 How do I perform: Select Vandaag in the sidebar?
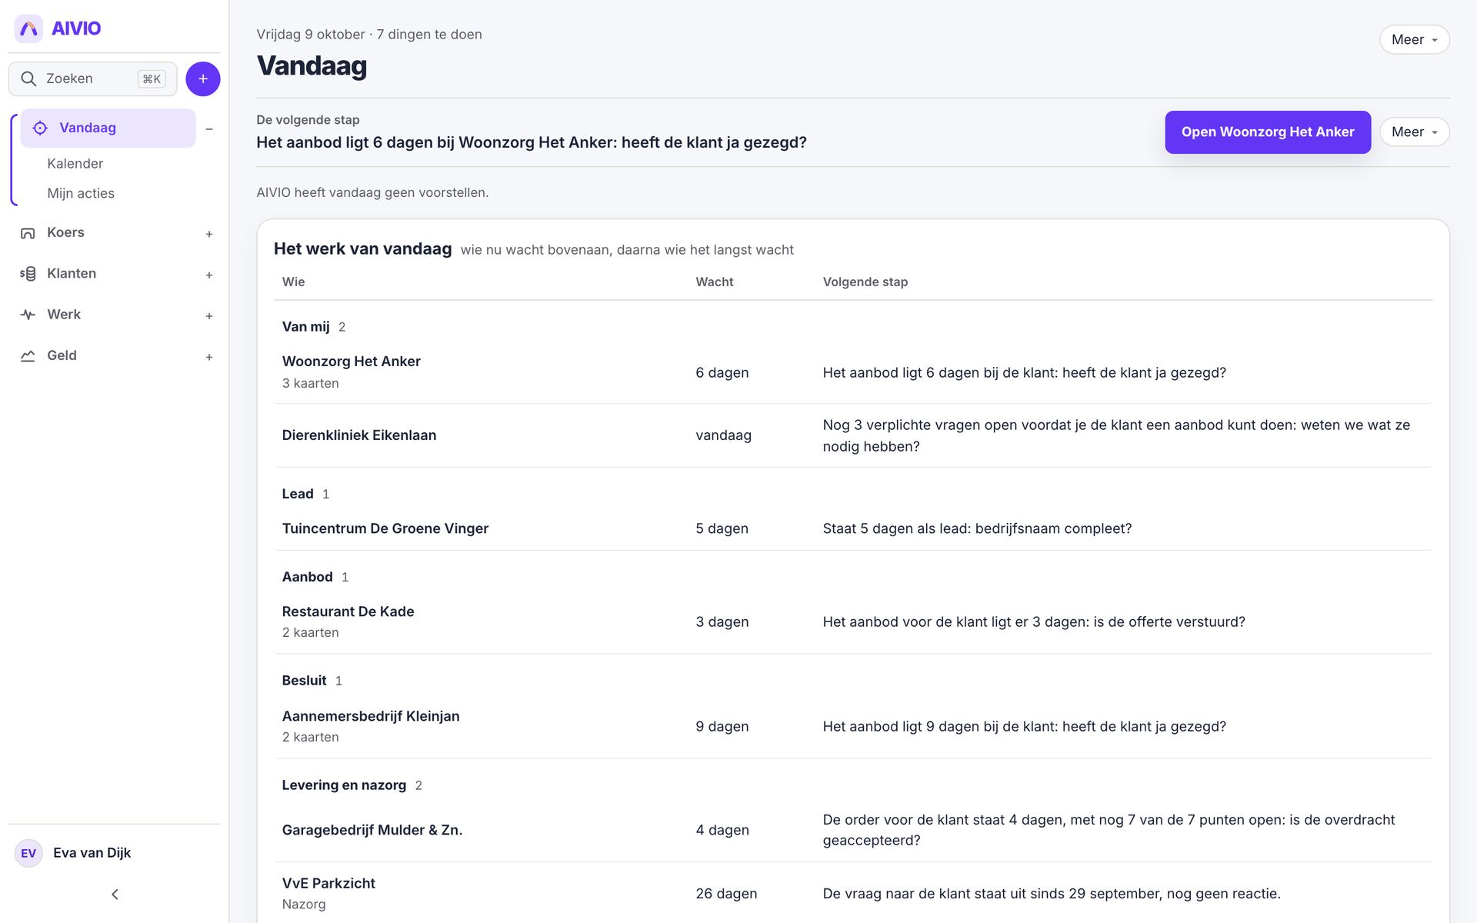pos(108,128)
